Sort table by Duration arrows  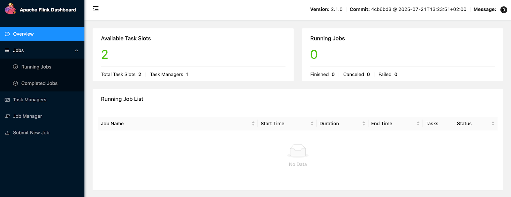coord(364,123)
